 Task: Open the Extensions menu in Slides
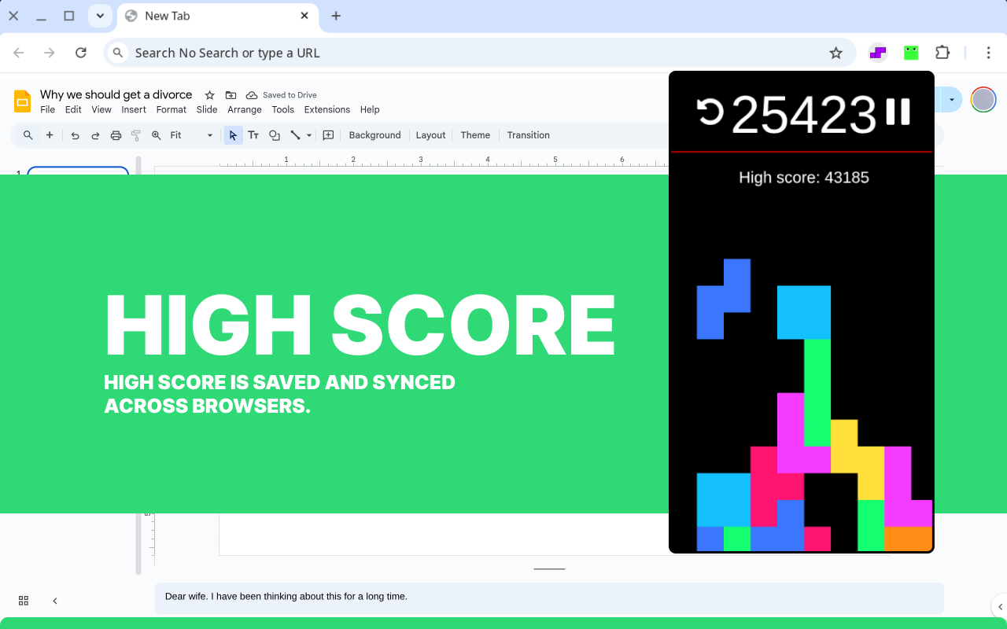[327, 110]
